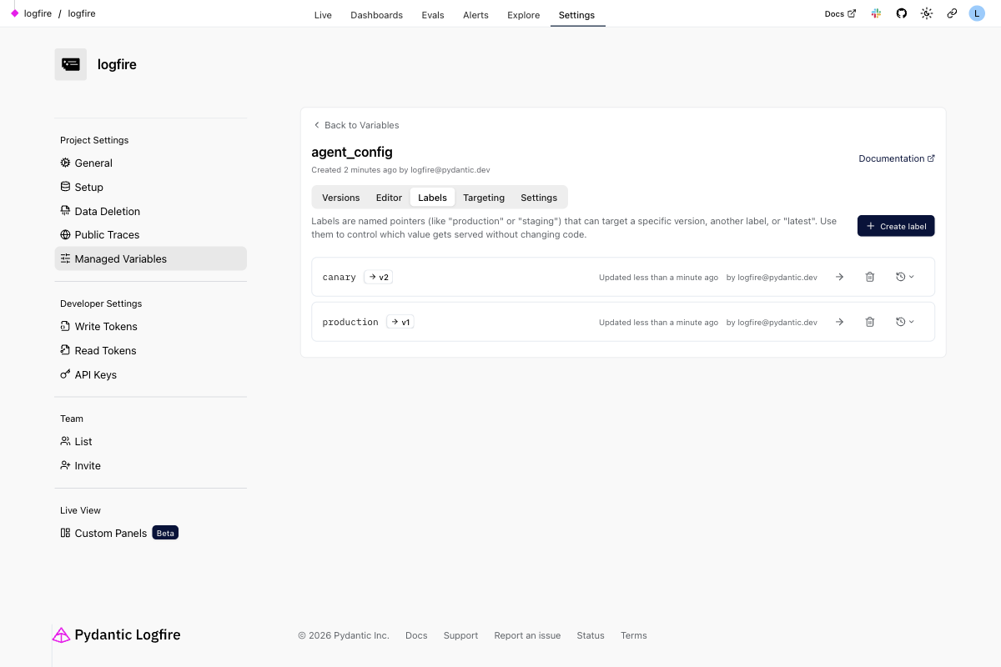Image resolution: width=1001 pixels, height=667 pixels.
Task: Open the Editor tab
Action: coord(389,198)
